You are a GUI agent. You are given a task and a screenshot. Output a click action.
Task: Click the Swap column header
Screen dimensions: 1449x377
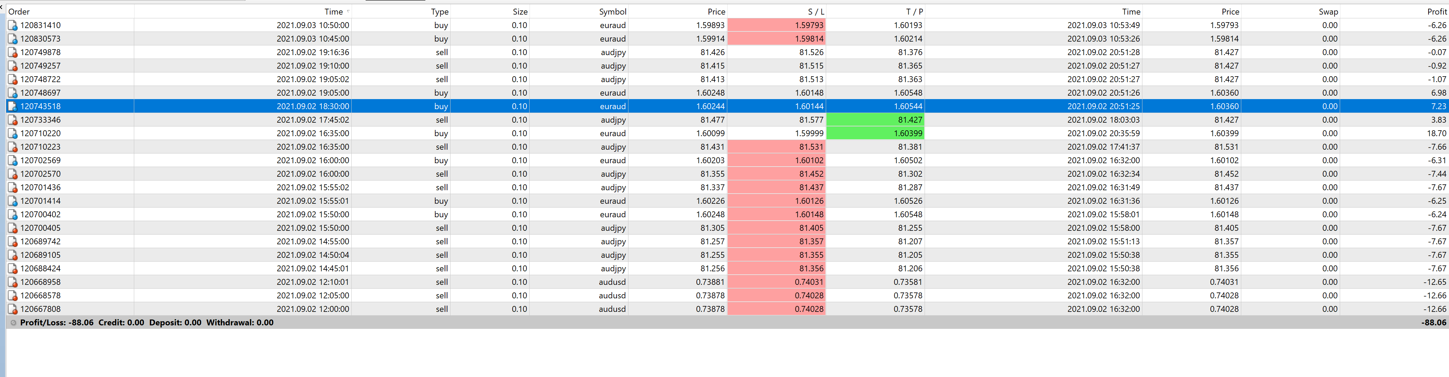1328,11
